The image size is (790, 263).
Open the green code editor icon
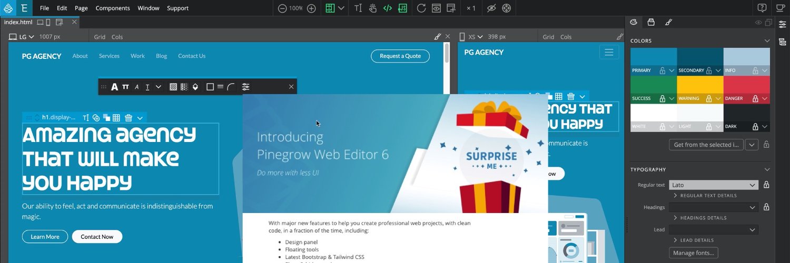click(388, 8)
